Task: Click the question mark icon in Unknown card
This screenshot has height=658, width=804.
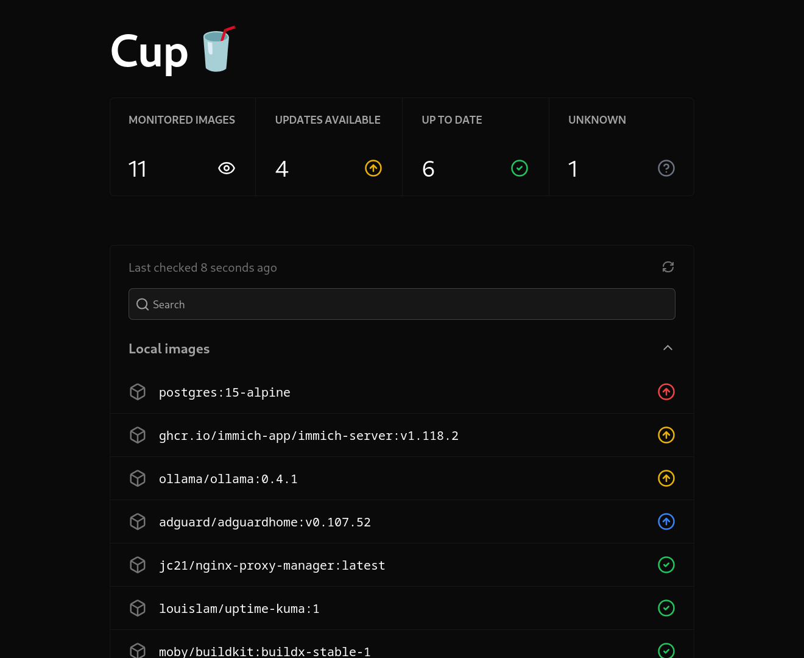Action: (666, 168)
